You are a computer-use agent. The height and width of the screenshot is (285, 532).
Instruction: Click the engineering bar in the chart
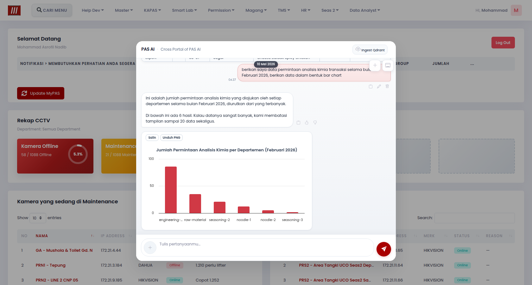(x=171, y=190)
